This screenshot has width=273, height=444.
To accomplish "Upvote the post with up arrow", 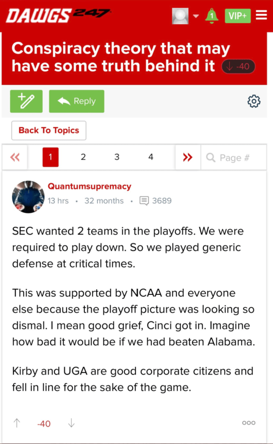I will 17,423.
